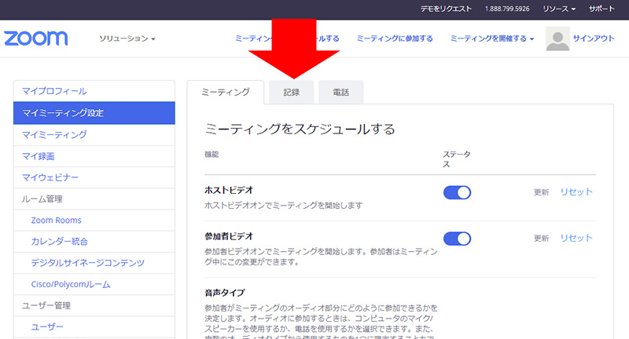Image resolution: width=629 pixels, height=339 pixels.
Task: Open マイミーティング in sidebar
Action: point(54,135)
